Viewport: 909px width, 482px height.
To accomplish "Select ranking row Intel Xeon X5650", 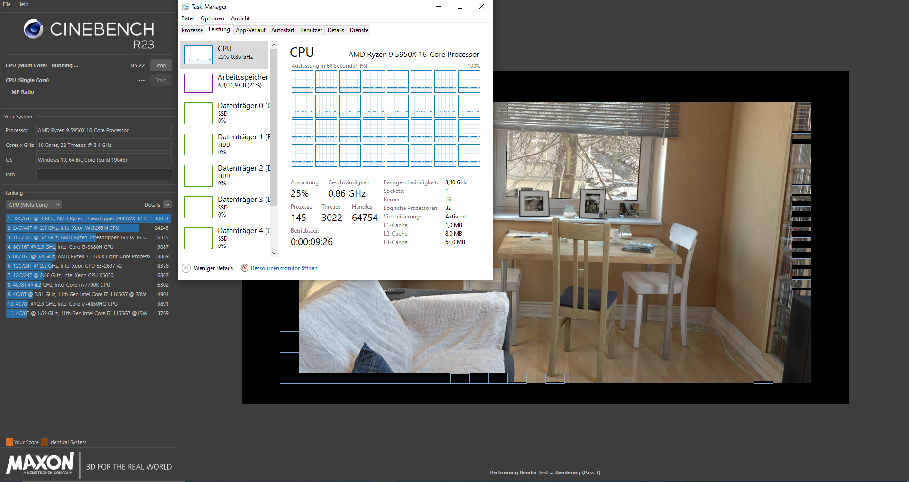I will (x=88, y=275).
